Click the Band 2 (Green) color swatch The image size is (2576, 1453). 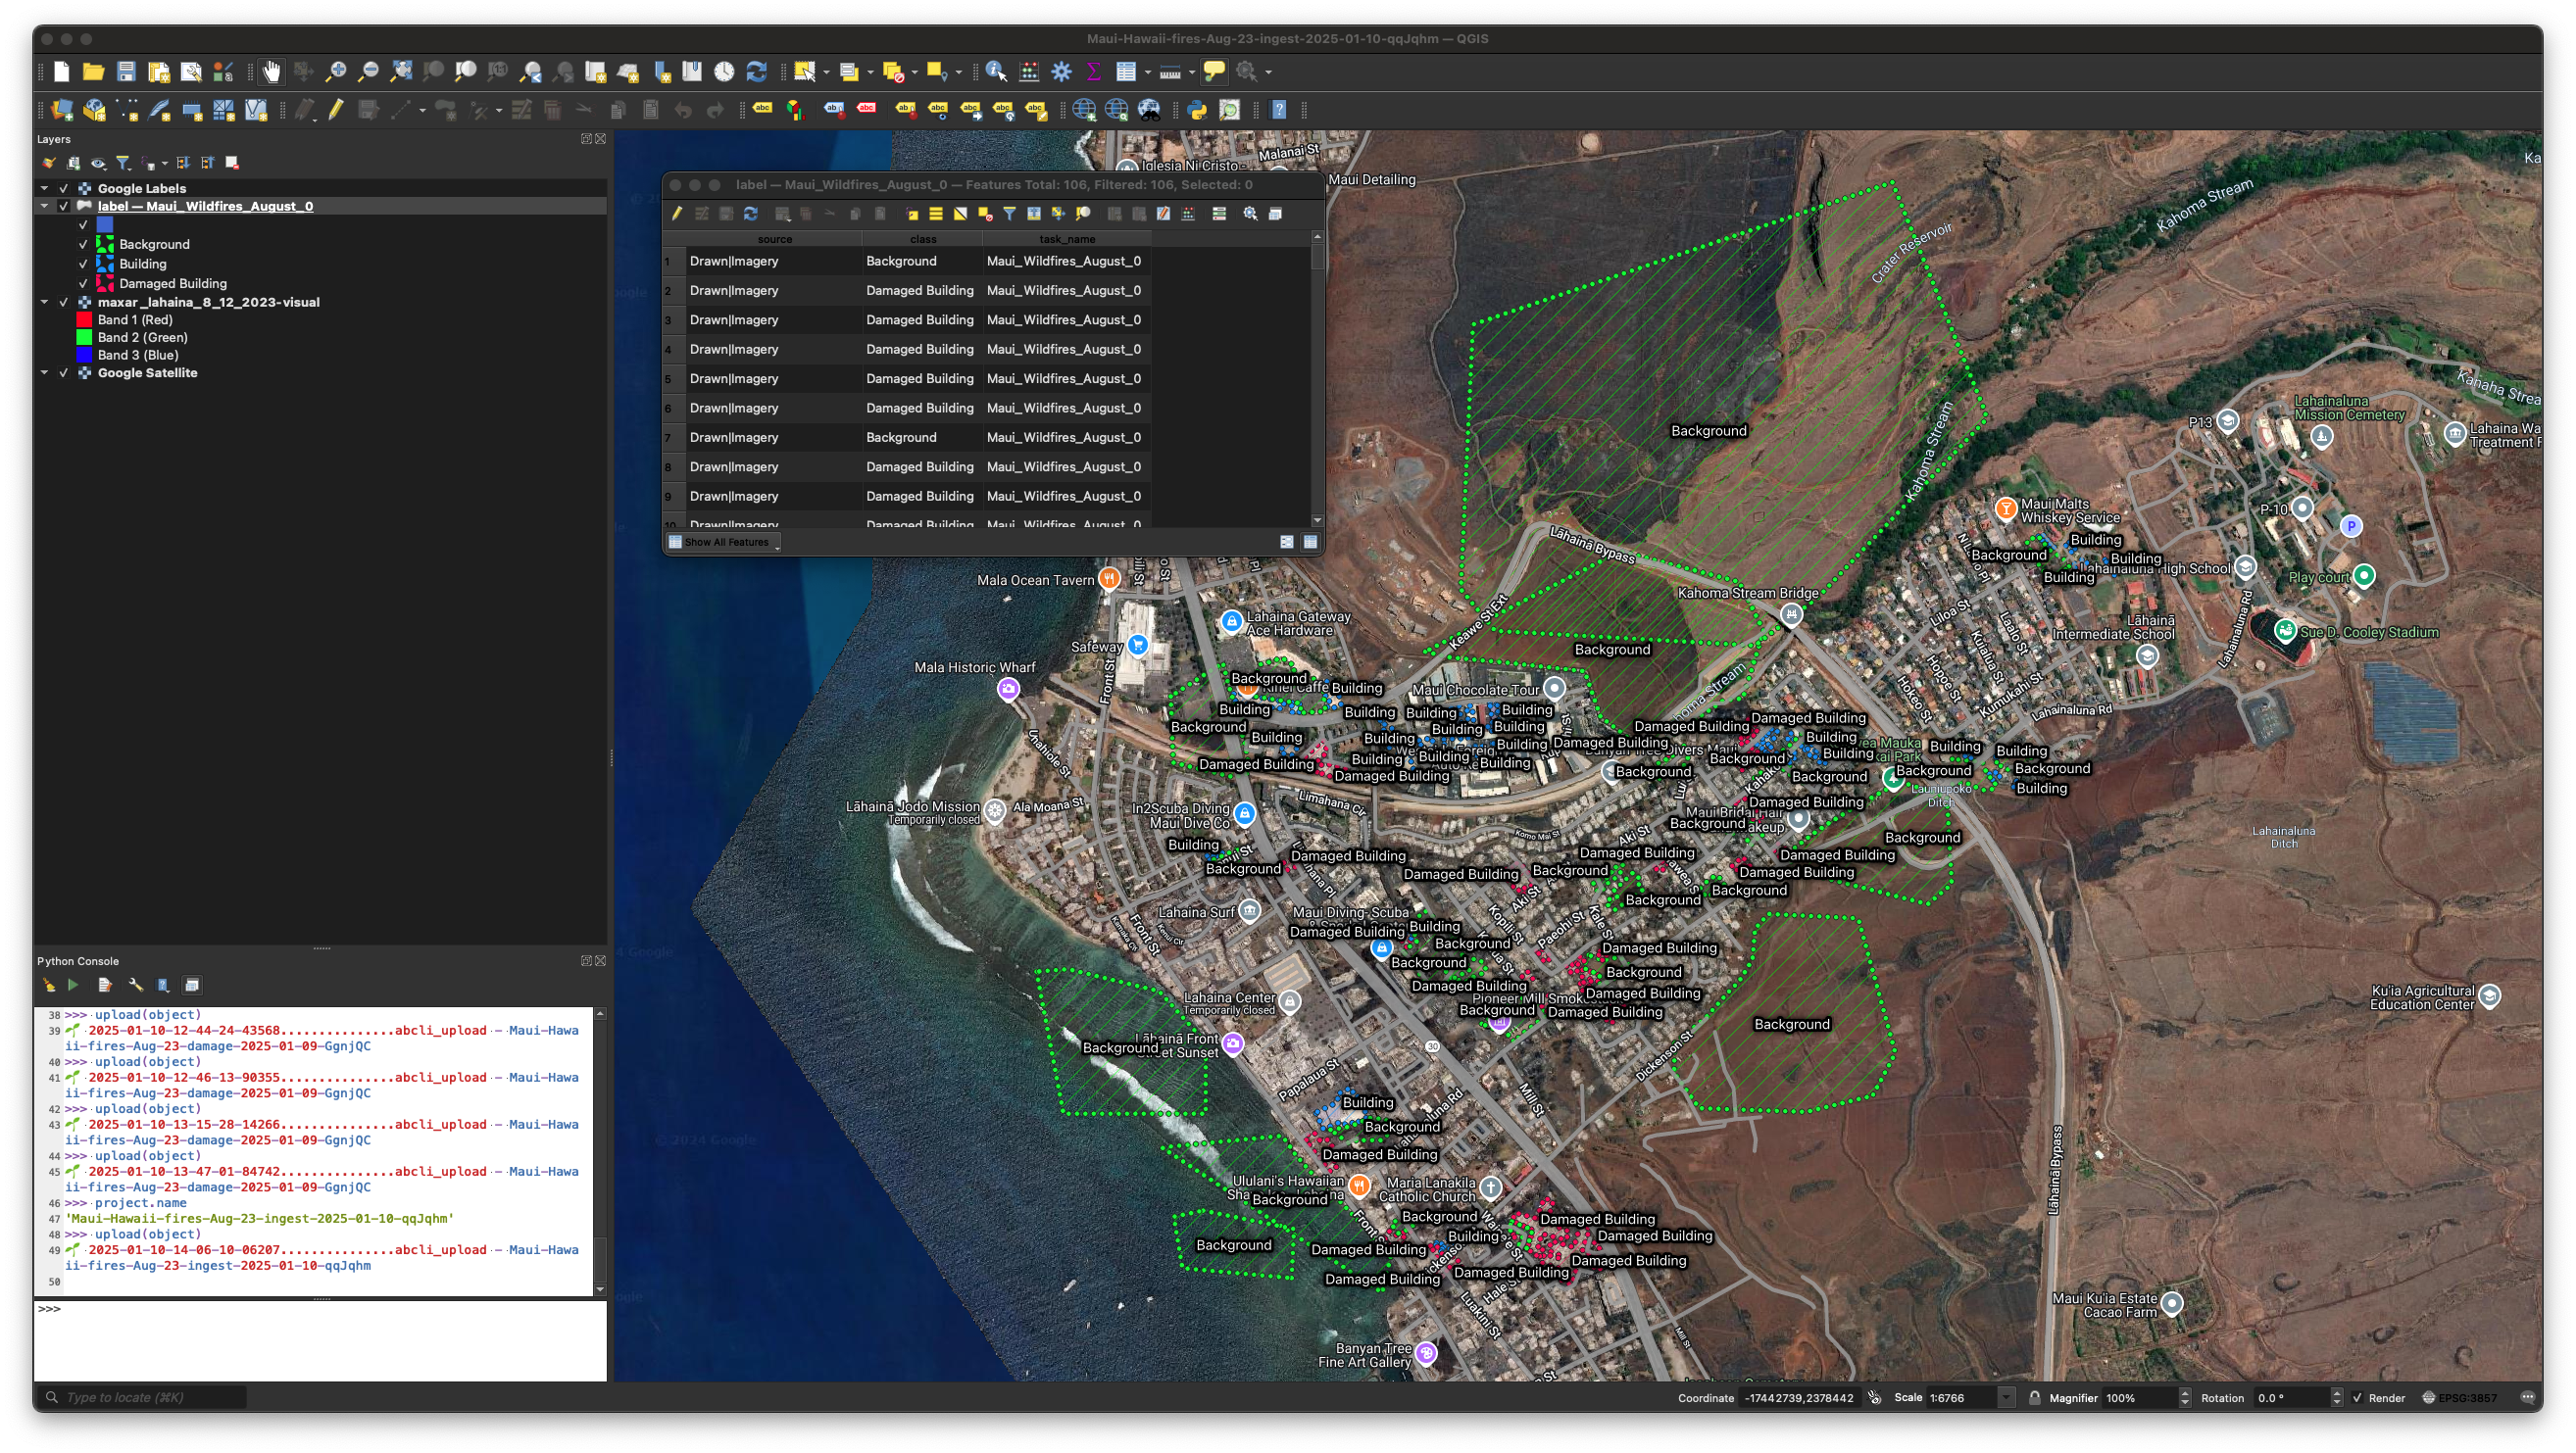click(x=84, y=338)
